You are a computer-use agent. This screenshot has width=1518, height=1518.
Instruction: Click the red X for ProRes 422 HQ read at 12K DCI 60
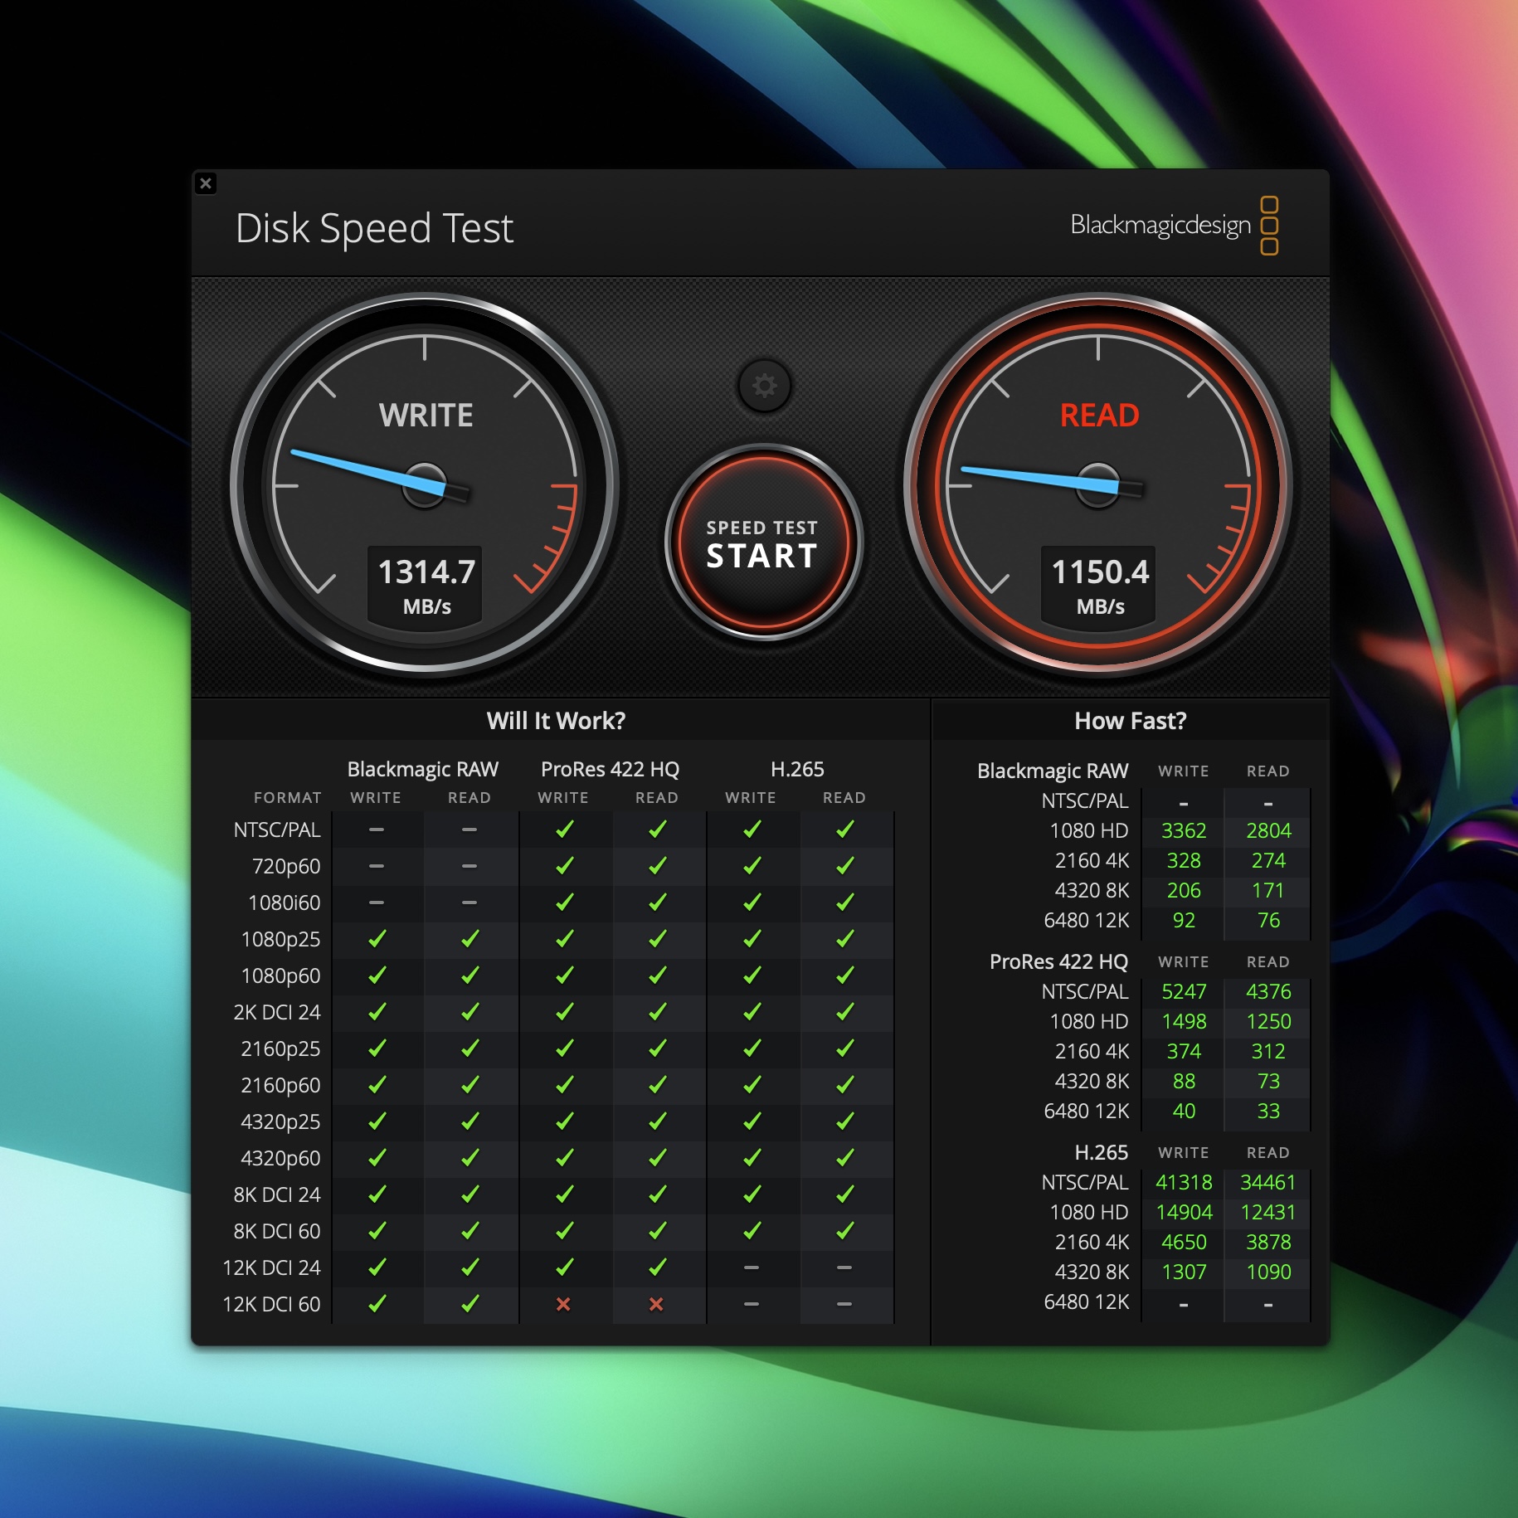tap(656, 1304)
